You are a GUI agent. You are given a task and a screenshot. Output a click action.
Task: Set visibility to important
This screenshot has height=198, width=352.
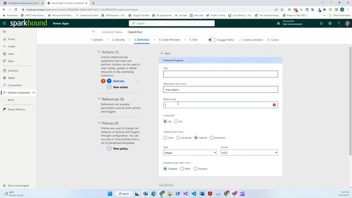pyautogui.click(x=212, y=138)
